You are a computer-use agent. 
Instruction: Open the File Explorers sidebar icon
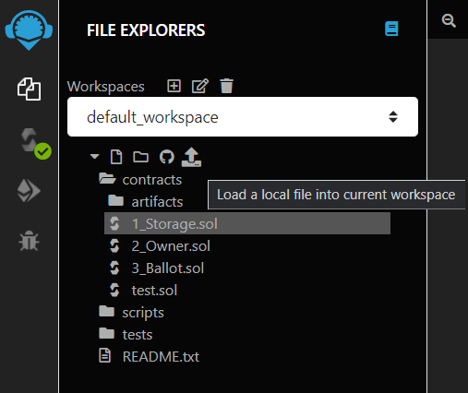(x=29, y=89)
